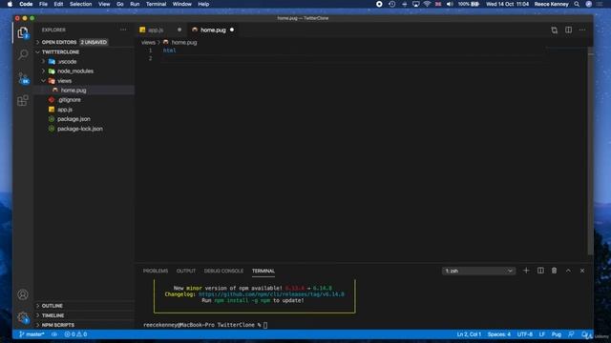Open package.json in the file tree
611x343 pixels.
(85, 119)
